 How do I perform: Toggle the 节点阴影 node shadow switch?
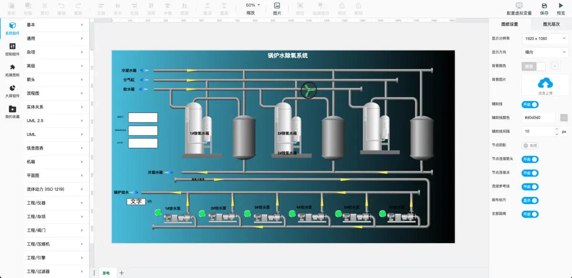click(x=530, y=145)
